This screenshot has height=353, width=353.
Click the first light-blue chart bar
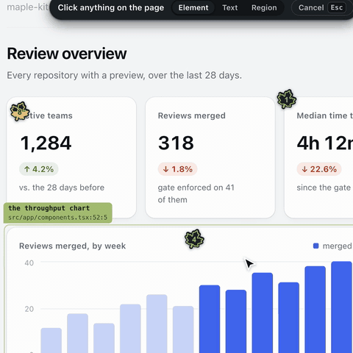pyautogui.click(x=51, y=340)
